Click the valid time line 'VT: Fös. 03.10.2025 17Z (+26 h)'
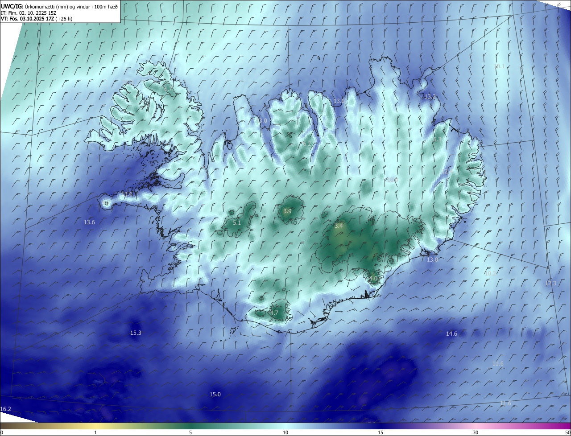 coord(37,19)
